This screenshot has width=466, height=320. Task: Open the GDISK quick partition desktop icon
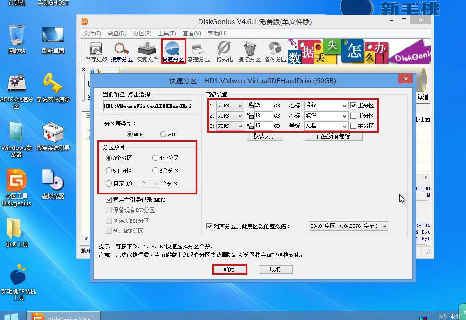pos(17,91)
